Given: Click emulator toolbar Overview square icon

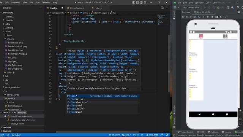Looking at the screenshot, I should point(212,17).
